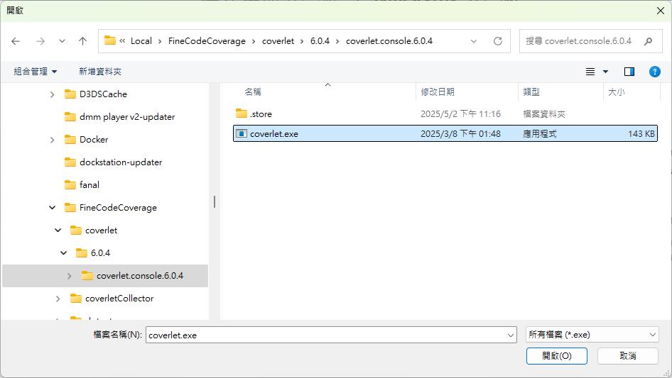The image size is (672, 378).
Task: Go up one folder level
Action: coord(82,41)
